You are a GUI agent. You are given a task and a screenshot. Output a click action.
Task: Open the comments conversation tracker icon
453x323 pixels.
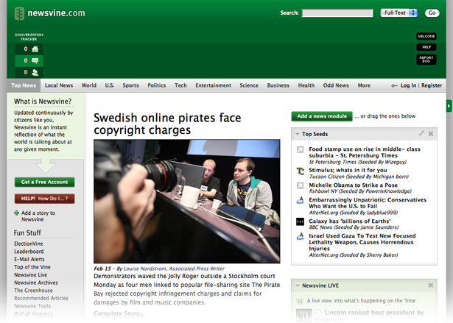[x=35, y=60]
